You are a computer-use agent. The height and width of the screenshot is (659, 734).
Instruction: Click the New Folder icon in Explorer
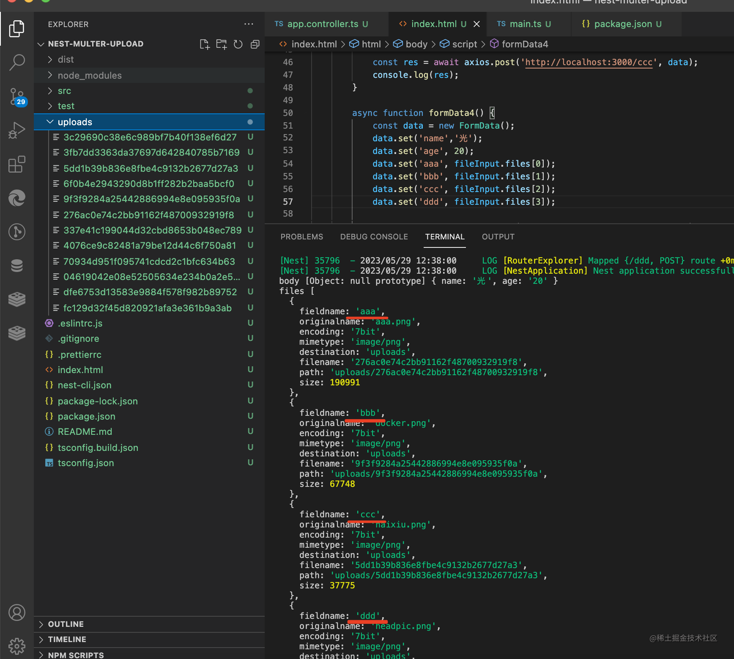tap(222, 44)
